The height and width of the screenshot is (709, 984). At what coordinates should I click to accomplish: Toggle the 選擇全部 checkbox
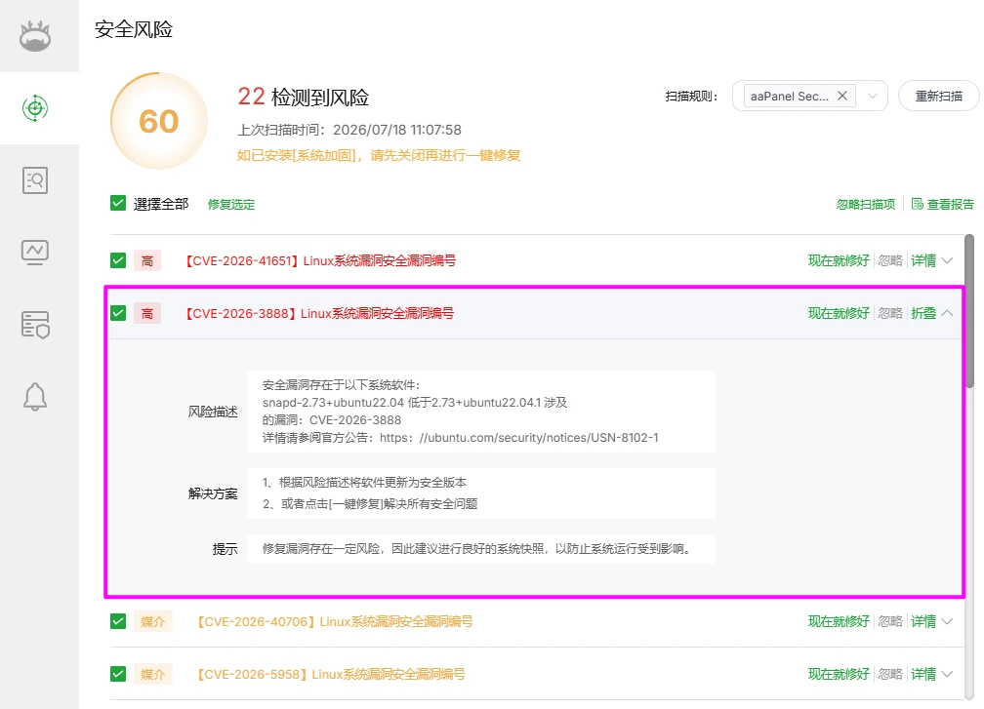(118, 203)
